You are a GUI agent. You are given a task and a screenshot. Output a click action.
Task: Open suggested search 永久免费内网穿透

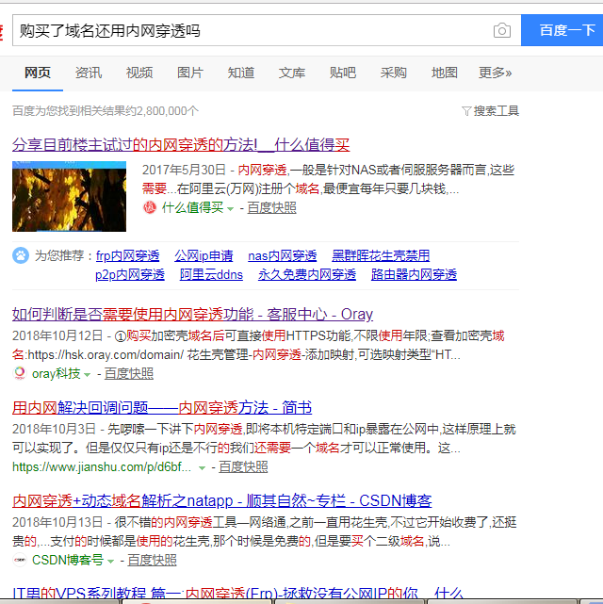pos(307,274)
